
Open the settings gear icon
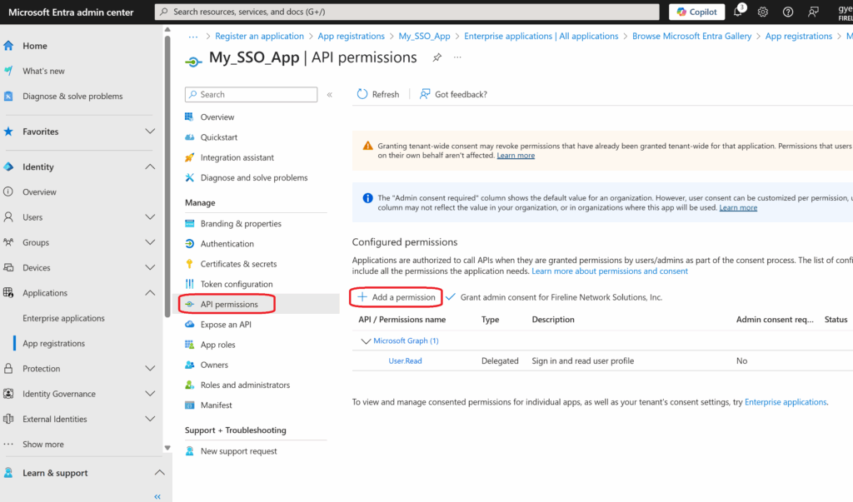(763, 12)
